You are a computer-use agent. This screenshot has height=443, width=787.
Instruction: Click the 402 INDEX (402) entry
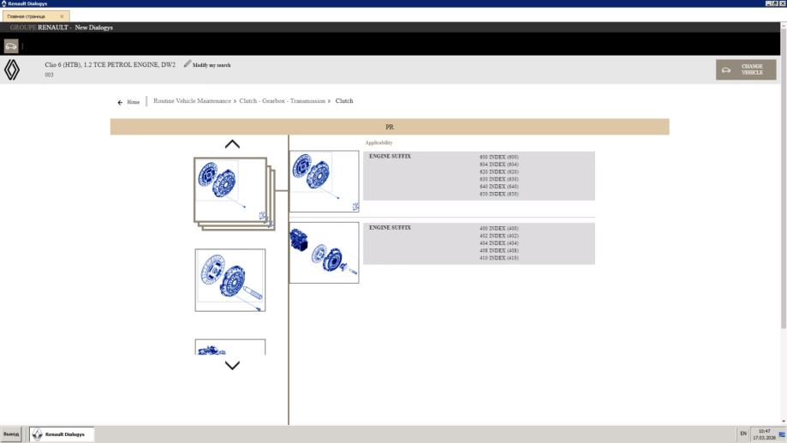pos(499,236)
